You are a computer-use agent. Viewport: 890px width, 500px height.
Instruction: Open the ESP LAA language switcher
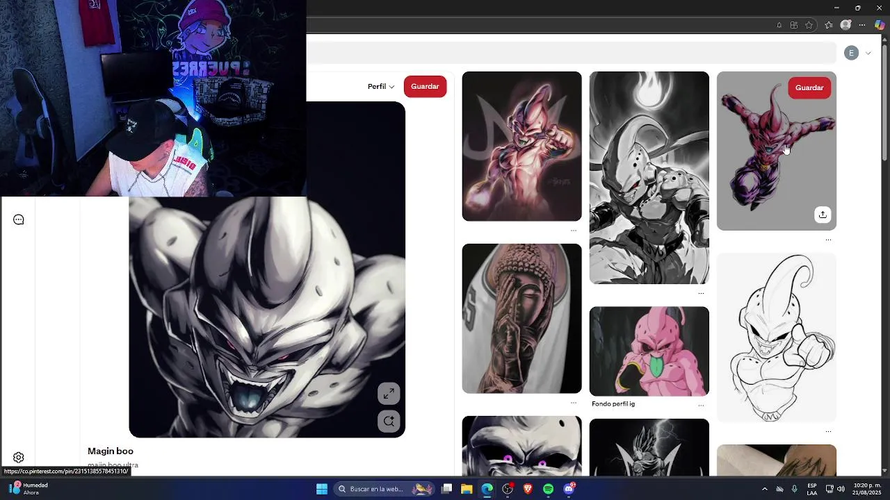[812, 489]
